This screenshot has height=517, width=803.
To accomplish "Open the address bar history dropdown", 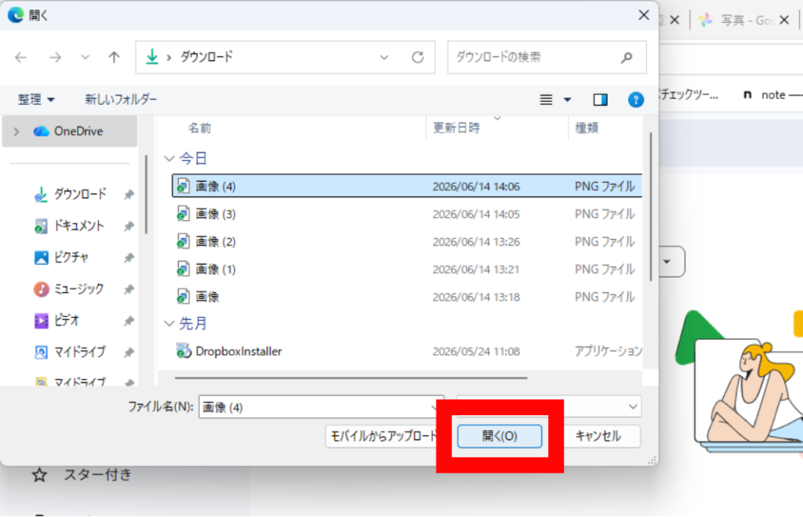I will pos(384,58).
